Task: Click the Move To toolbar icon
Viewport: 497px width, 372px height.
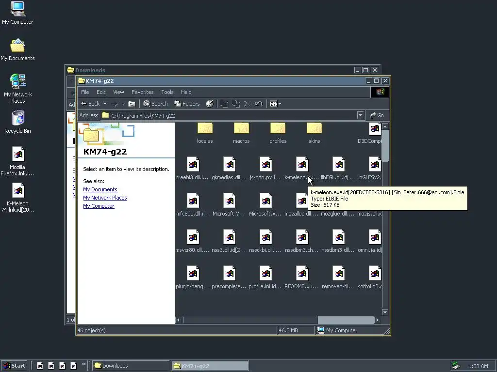Action: (224, 104)
